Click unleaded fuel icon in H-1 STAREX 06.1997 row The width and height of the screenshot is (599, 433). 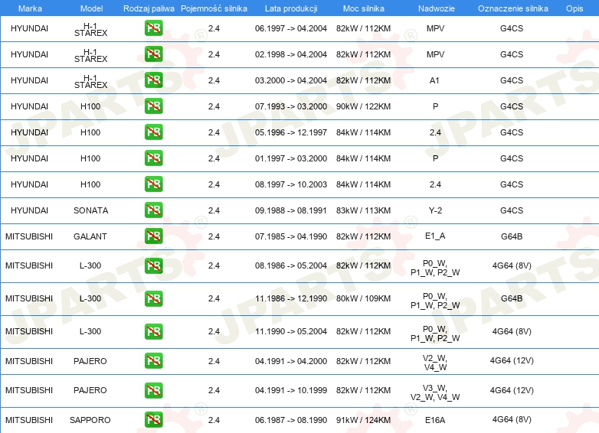point(153,28)
